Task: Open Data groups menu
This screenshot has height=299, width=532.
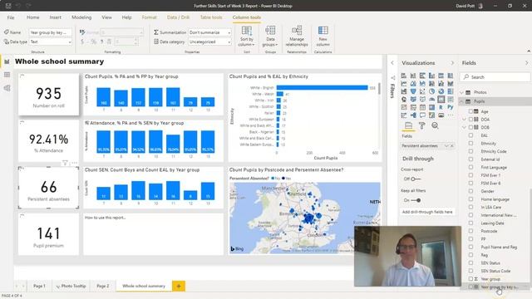Action: tap(270, 37)
